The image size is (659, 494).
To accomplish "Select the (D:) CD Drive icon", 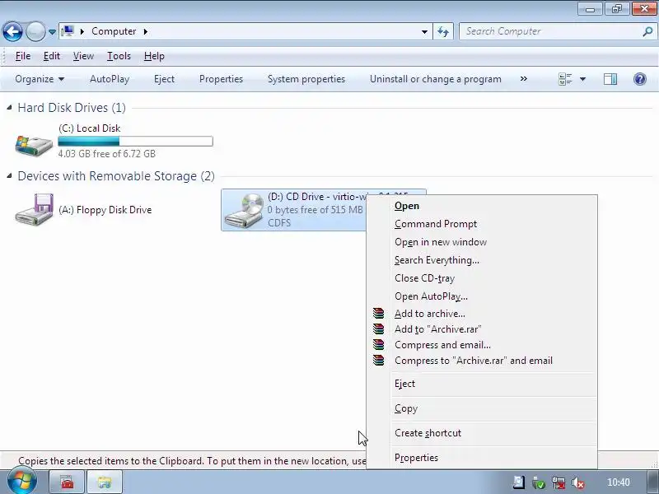I will tap(244, 211).
